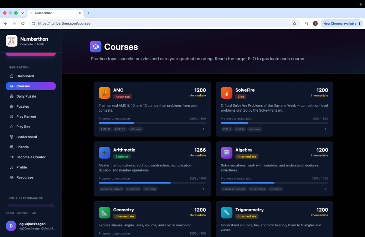
Task: Click the Numberthon pi logo in the sidebar
Action: pos(11,41)
